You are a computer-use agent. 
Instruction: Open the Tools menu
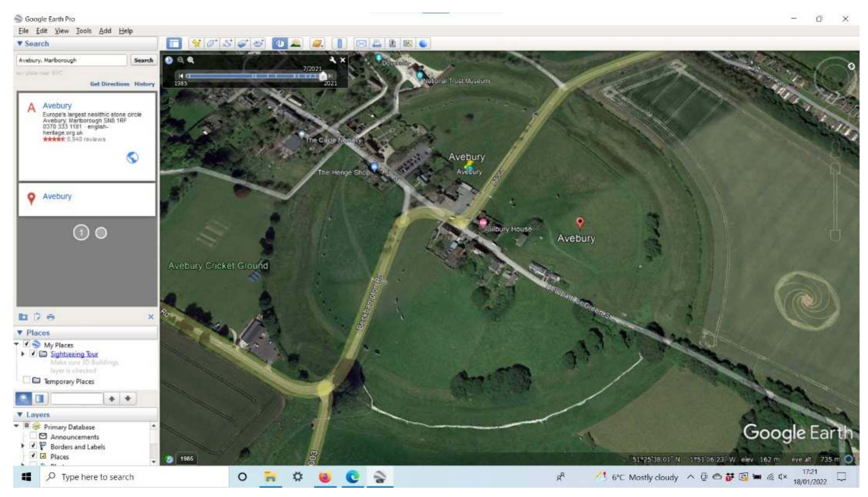click(83, 31)
